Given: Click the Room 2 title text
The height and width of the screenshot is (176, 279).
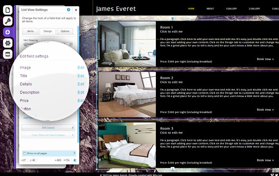Looking at the screenshot, I should coord(167,78).
